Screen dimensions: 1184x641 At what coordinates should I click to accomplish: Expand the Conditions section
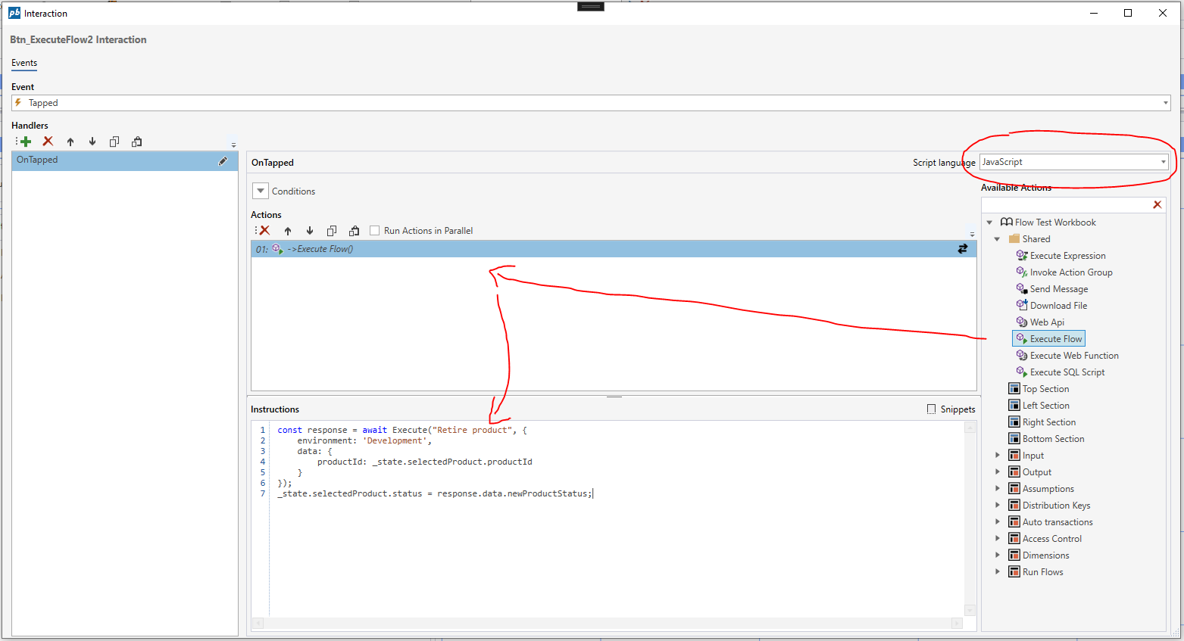coord(261,191)
